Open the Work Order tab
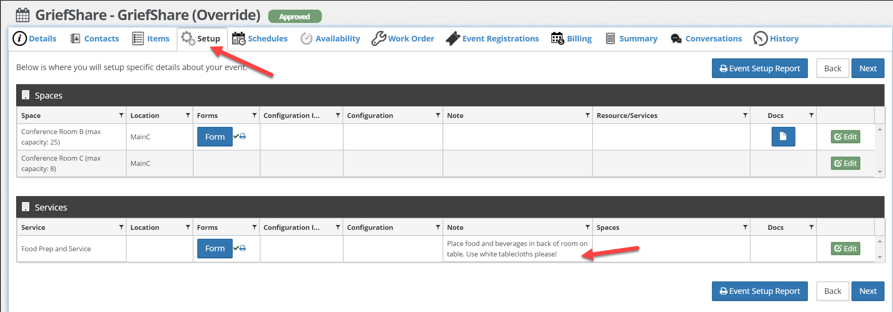Image resolution: width=893 pixels, height=312 pixels. coord(403,39)
